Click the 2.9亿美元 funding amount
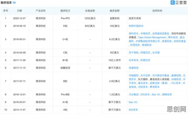This screenshot has height=115, width=188. [x=115, y=81]
